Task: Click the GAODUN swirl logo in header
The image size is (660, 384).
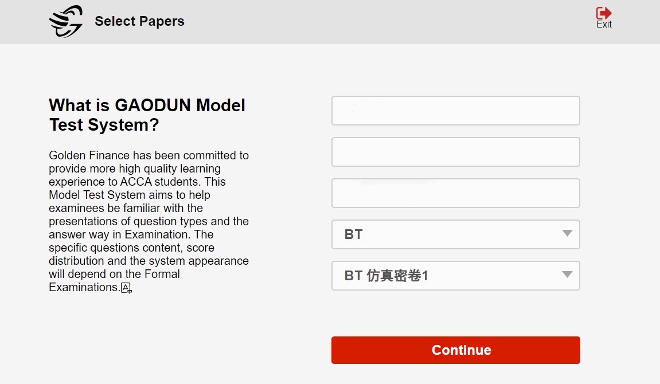Action: coord(66,21)
